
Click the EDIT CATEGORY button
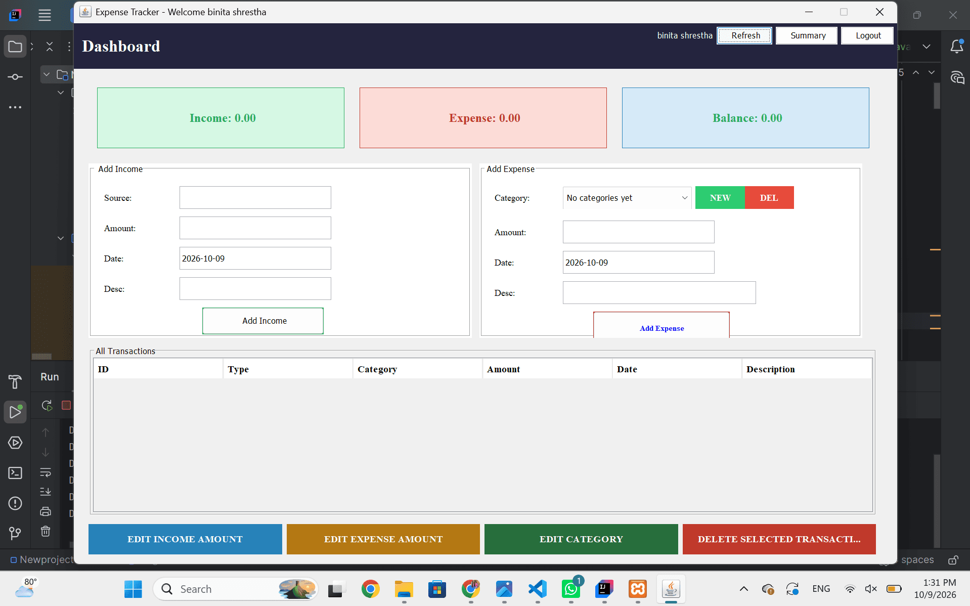pyautogui.click(x=581, y=539)
